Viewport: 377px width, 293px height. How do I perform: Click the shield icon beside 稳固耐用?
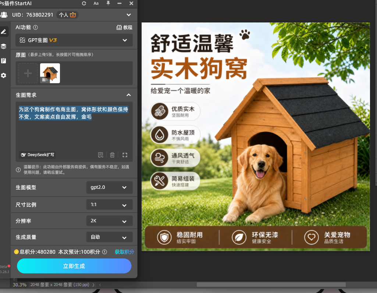click(x=164, y=237)
